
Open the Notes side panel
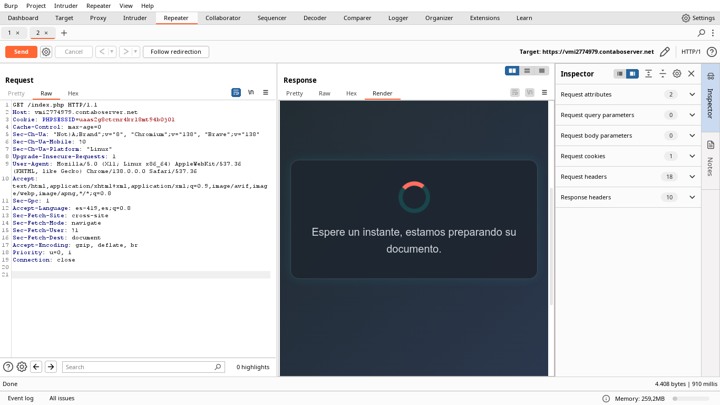tap(710, 158)
